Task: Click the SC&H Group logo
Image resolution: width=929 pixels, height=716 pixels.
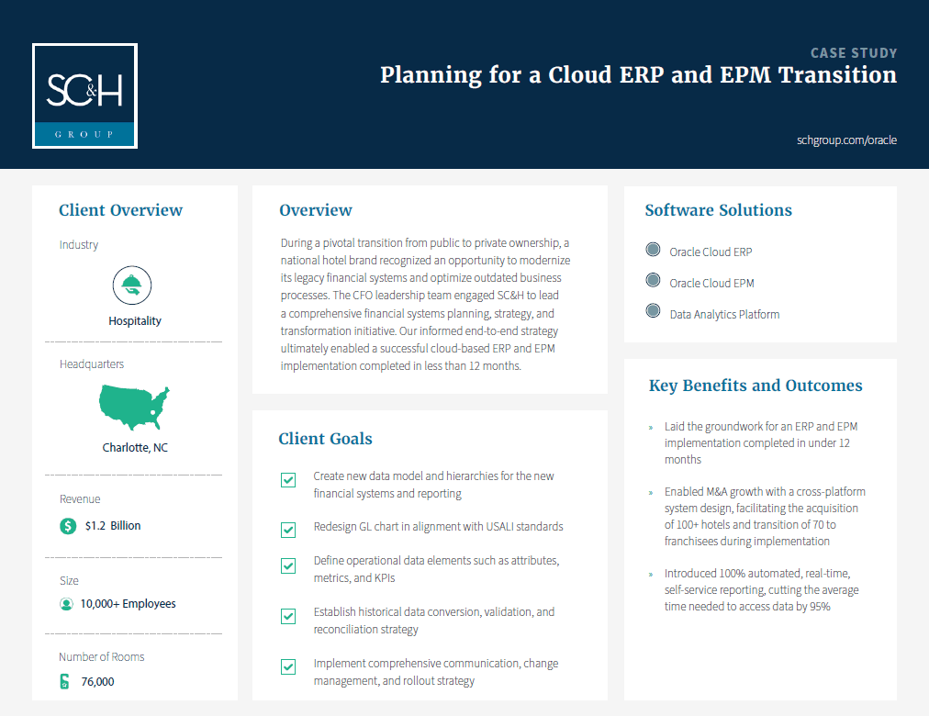Action: click(x=84, y=96)
